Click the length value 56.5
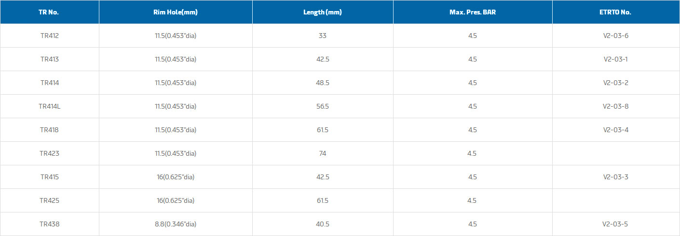Image resolution: width=680 pixels, height=236 pixels. (323, 106)
